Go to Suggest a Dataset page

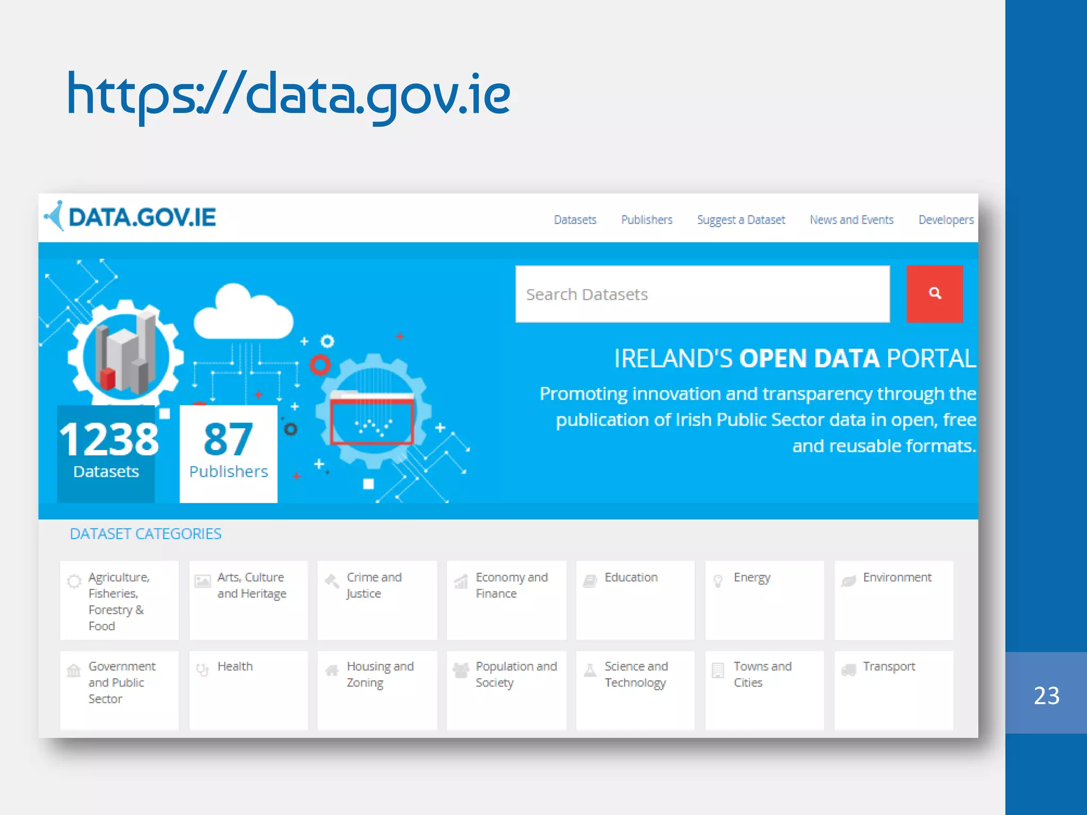click(x=740, y=220)
